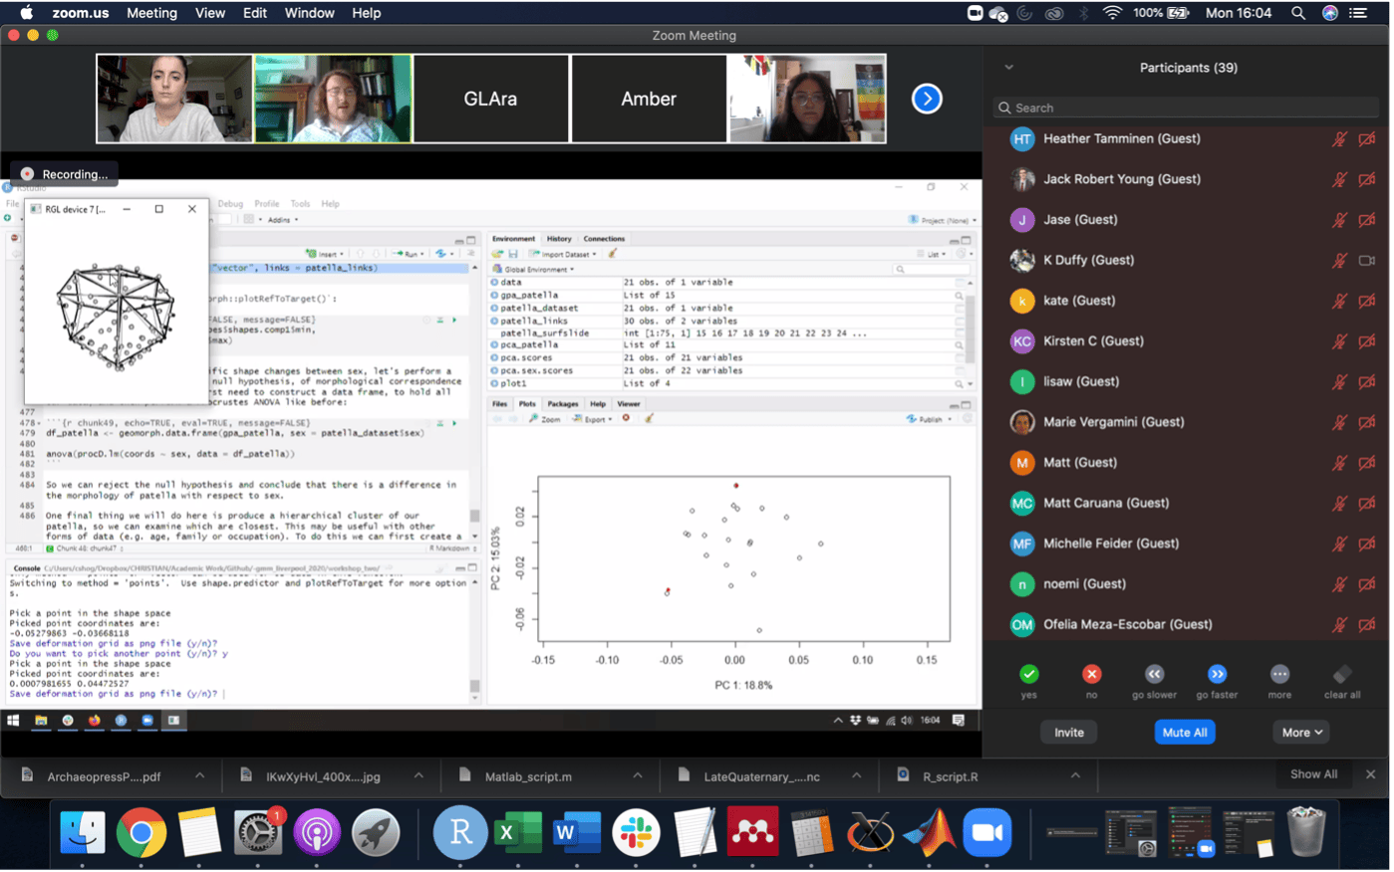Open the More dropdown in Participants panel
Image resolution: width=1394 pixels, height=872 pixels.
pos(1301,733)
